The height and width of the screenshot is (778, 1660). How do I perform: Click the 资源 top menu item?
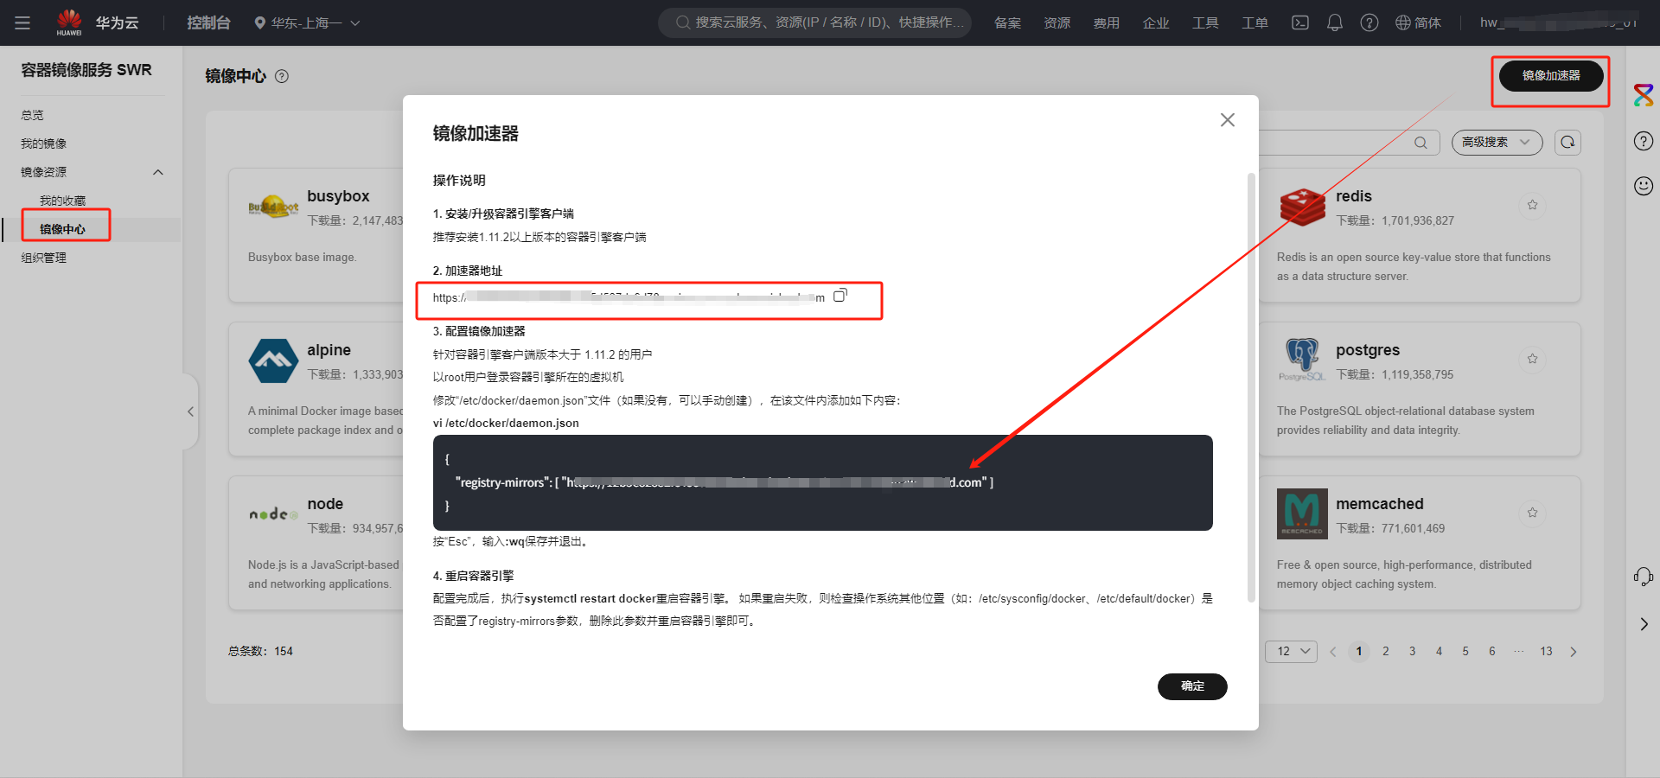pyautogui.click(x=1057, y=22)
